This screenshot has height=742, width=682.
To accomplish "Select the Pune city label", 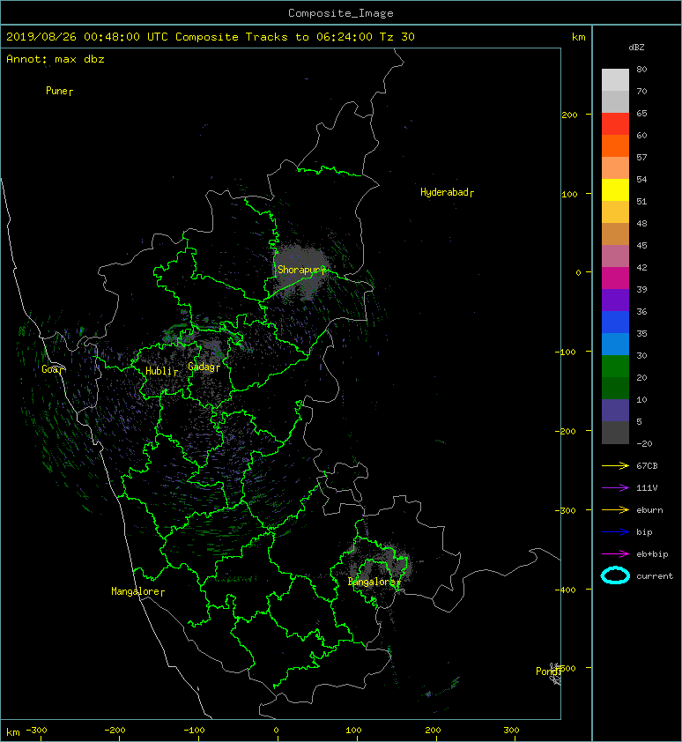I will tap(59, 91).
